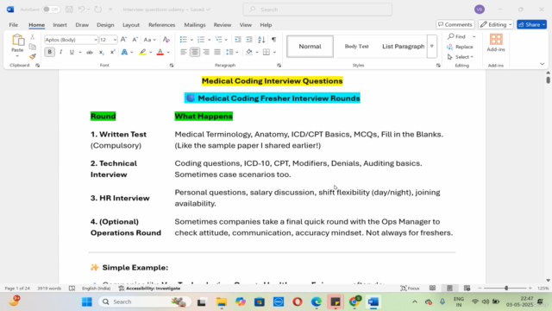The width and height of the screenshot is (552, 311).
Task: Apply strikethrough formatting
Action: [90, 52]
